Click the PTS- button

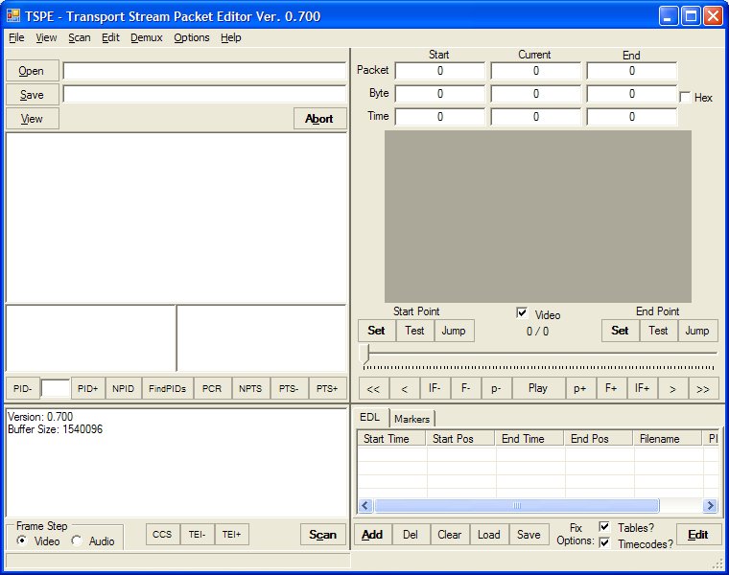pos(289,388)
